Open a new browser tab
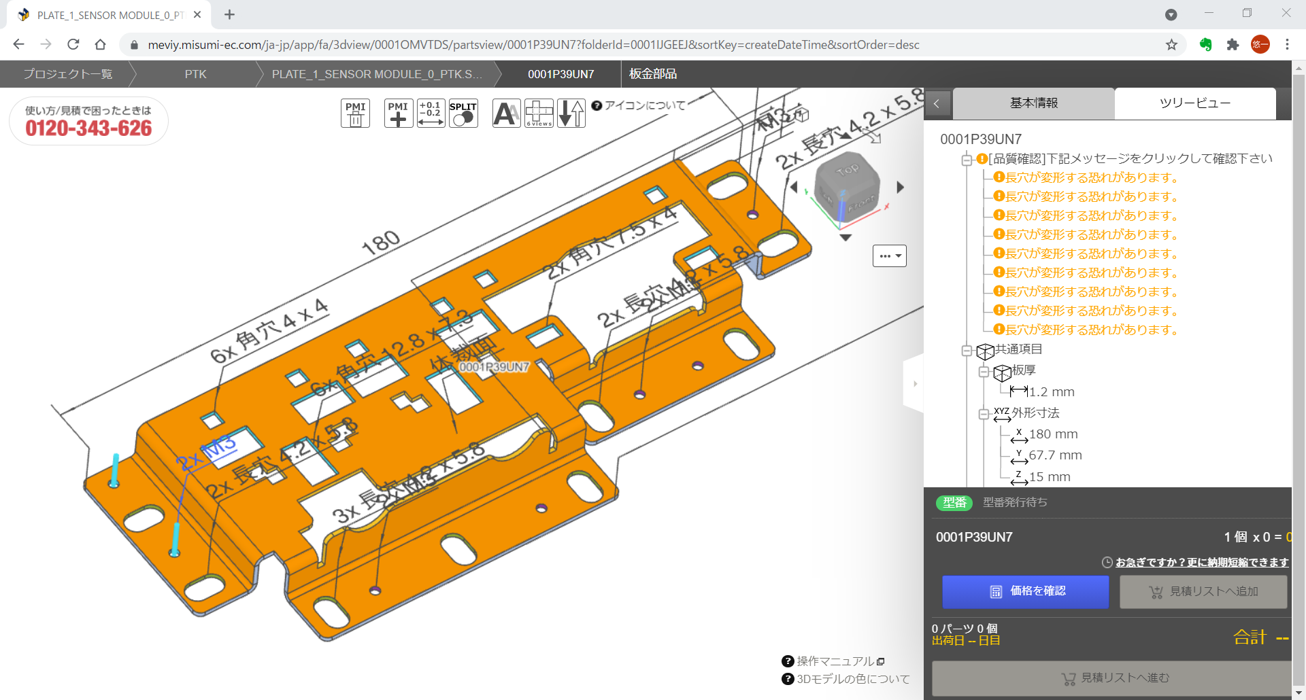1306x700 pixels. coord(229,15)
